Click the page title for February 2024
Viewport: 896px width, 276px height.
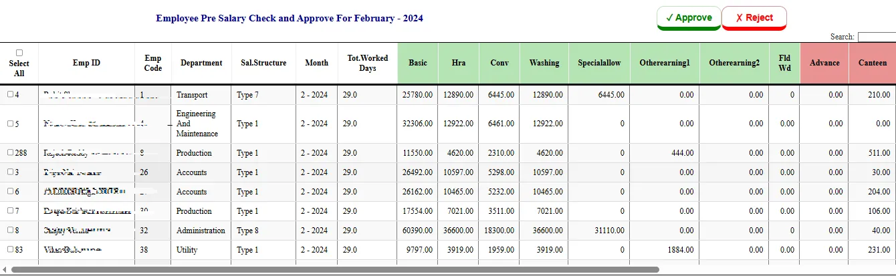(x=290, y=18)
